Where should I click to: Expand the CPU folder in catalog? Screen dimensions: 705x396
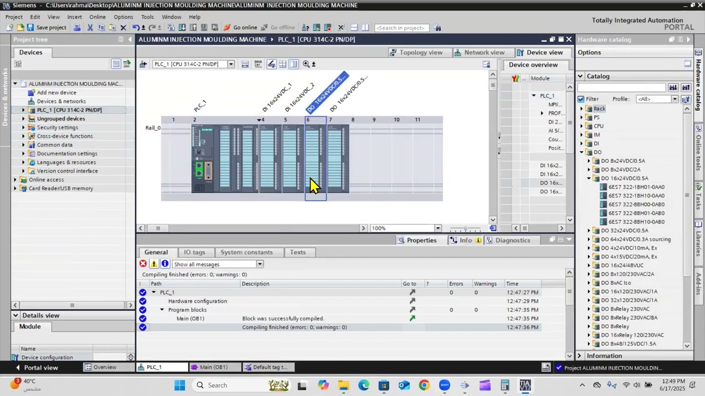(582, 126)
